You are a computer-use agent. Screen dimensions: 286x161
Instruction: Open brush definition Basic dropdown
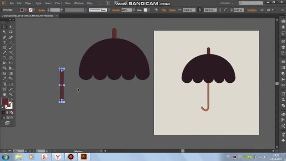109,10
